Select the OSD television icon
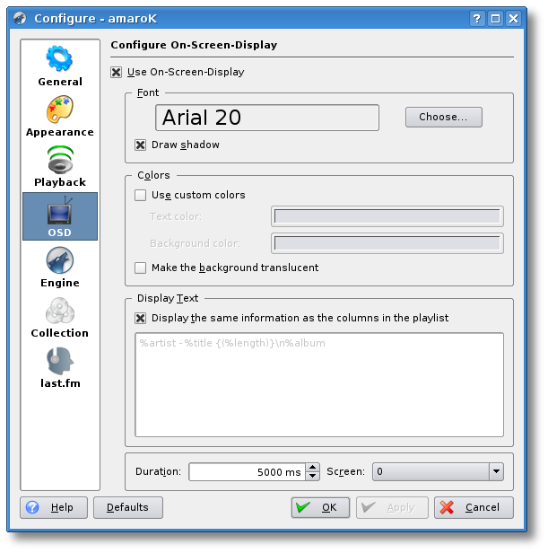 tap(60, 211)
